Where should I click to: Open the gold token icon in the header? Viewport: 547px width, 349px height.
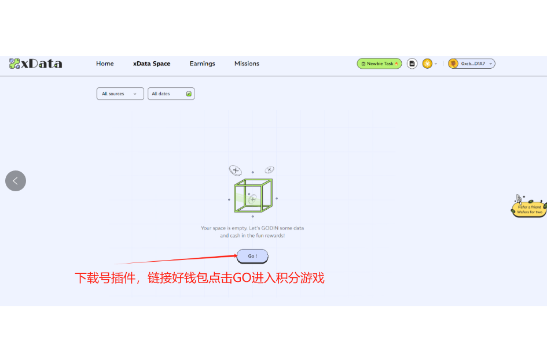click(427, 64)
